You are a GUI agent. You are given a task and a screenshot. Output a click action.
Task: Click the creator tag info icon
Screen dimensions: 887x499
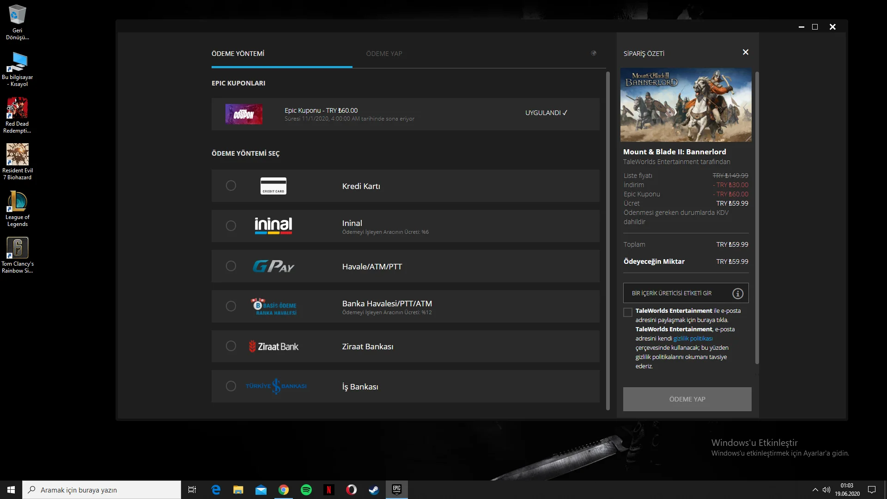738,293
